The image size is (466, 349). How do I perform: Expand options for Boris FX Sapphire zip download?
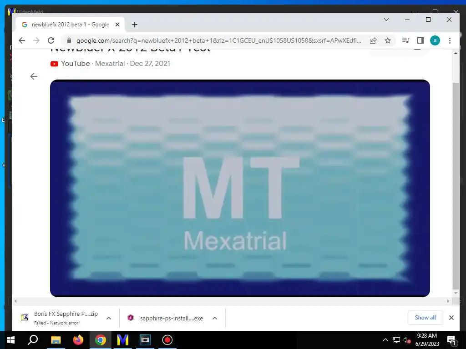109,318
